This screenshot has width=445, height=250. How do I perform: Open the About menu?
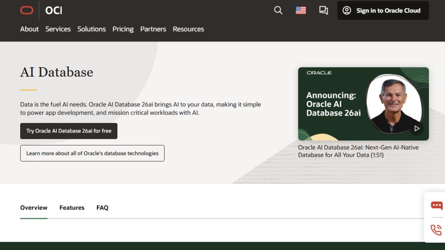(x=29, y=29)
